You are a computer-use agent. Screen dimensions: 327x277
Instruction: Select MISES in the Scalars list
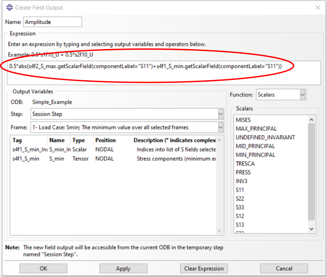pyautogui.click(x=243, y=120)
